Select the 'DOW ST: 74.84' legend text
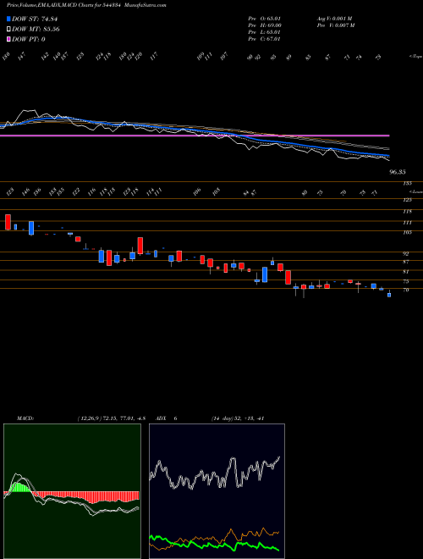Screen dimensions: 423x559 tap(35, 19)
